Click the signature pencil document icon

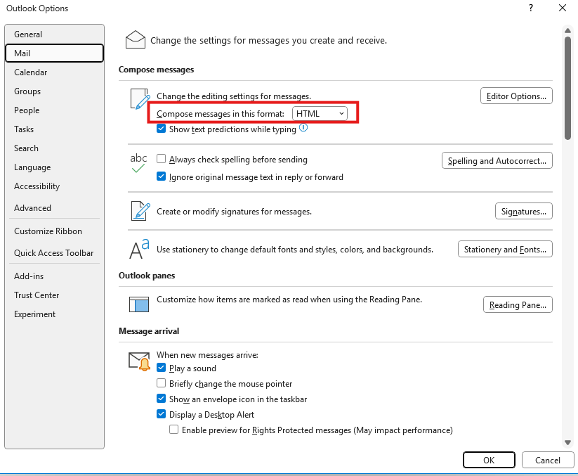click(140, 211)
